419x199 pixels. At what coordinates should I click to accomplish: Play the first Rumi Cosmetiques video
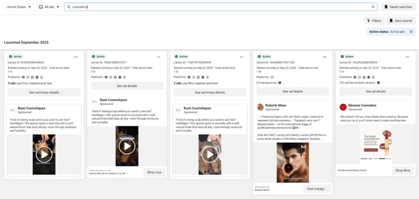44,154
